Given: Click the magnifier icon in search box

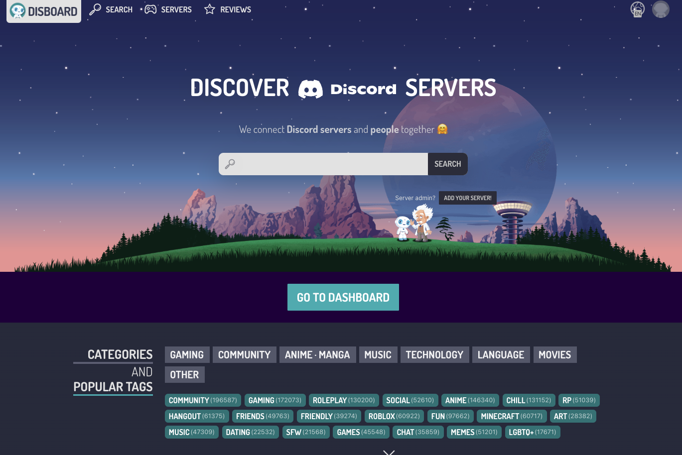Looking at the screenshot, I should pos(230,164).
